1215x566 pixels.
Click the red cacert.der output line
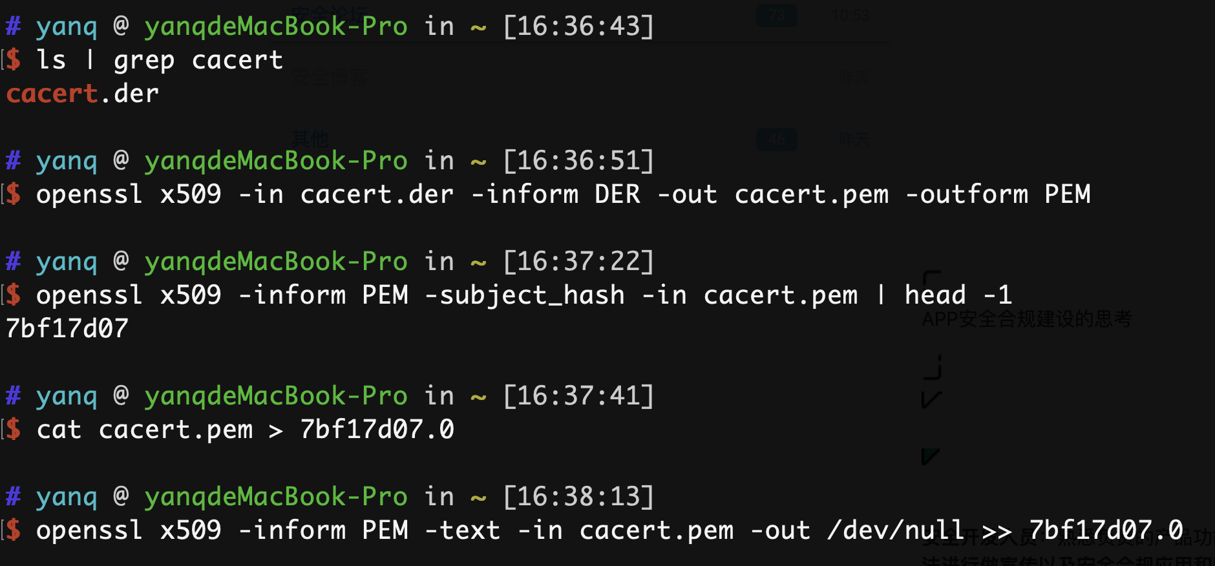click(x=82, y=94)
